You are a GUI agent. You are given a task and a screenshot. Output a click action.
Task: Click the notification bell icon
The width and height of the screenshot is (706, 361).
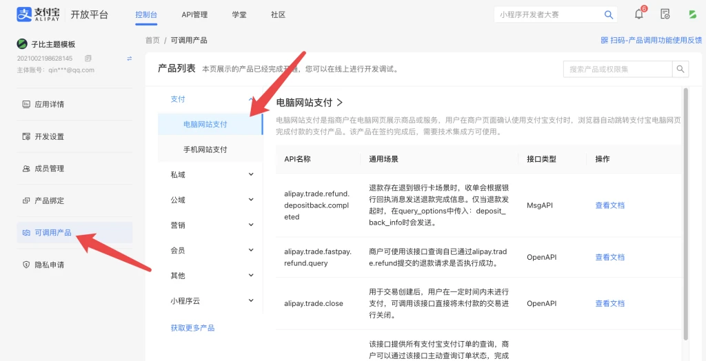pyautogui.click(x=638, y=14)
